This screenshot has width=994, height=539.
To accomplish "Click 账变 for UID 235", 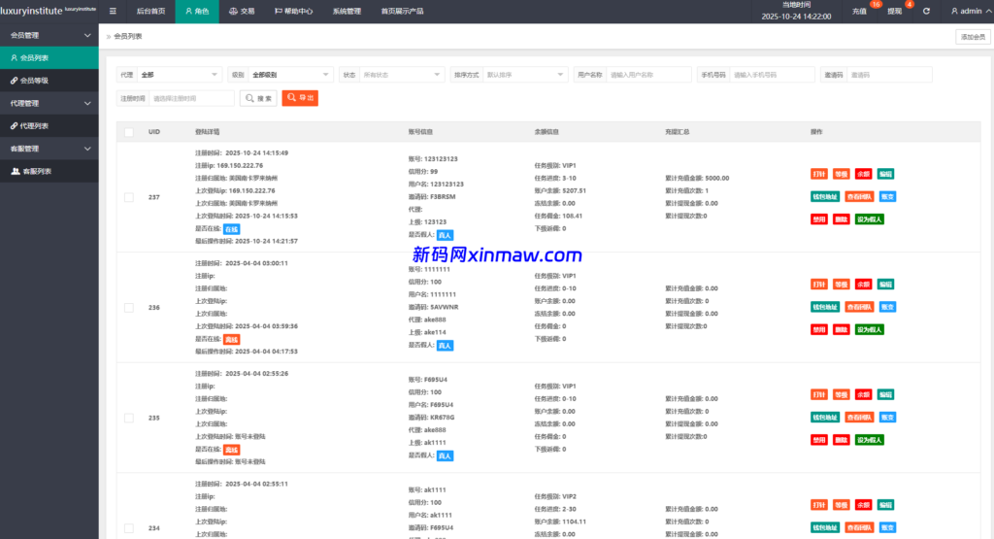I will (887, 418).
